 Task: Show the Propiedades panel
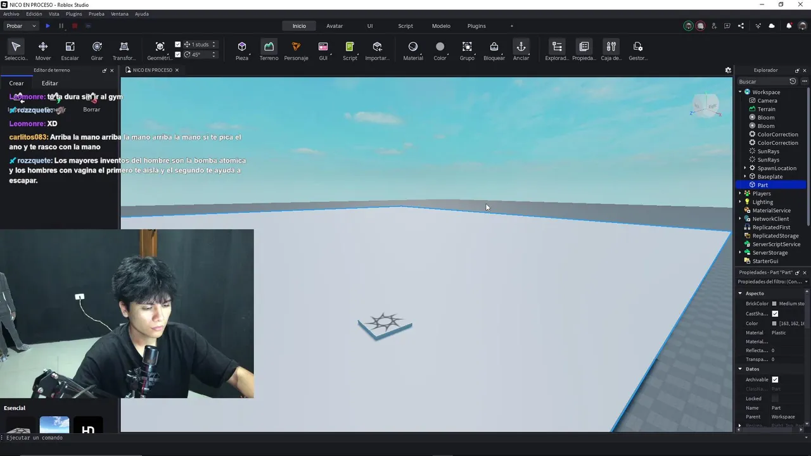[x=584, y=51]
